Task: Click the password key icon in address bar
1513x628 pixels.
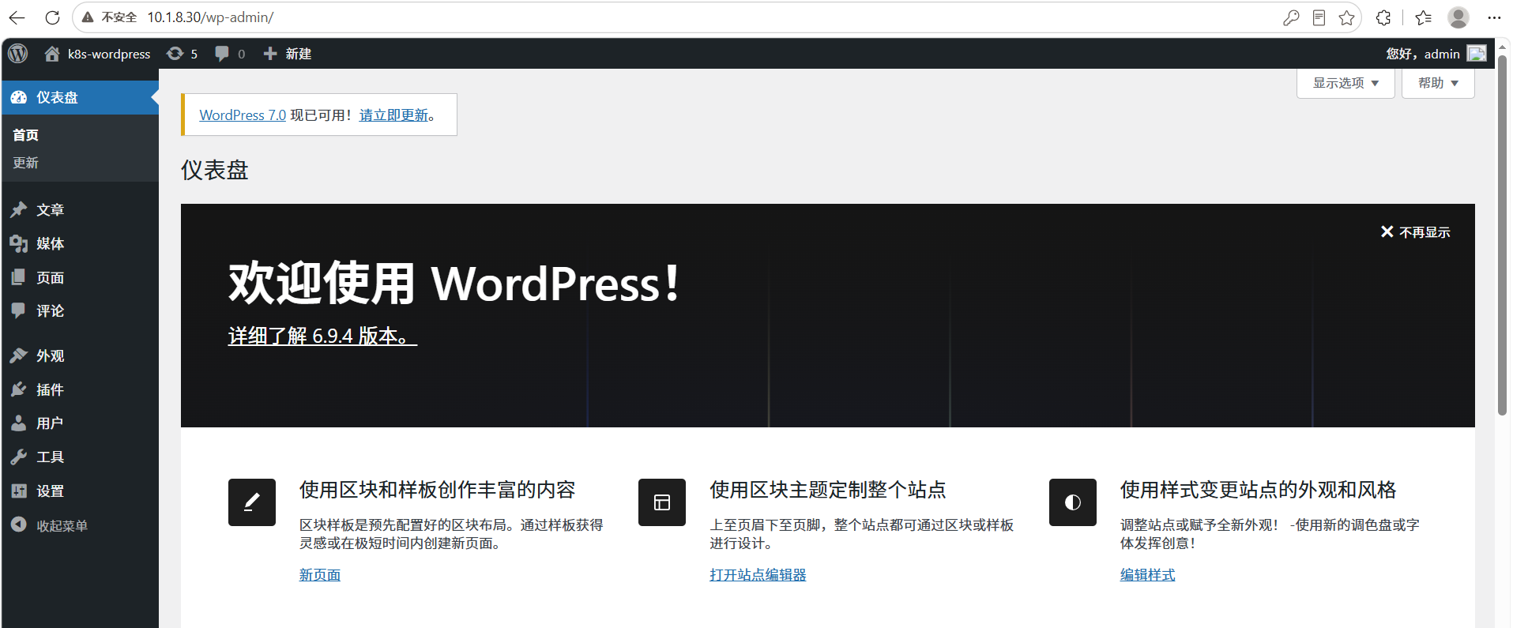Action: (x=1291, y=17)
